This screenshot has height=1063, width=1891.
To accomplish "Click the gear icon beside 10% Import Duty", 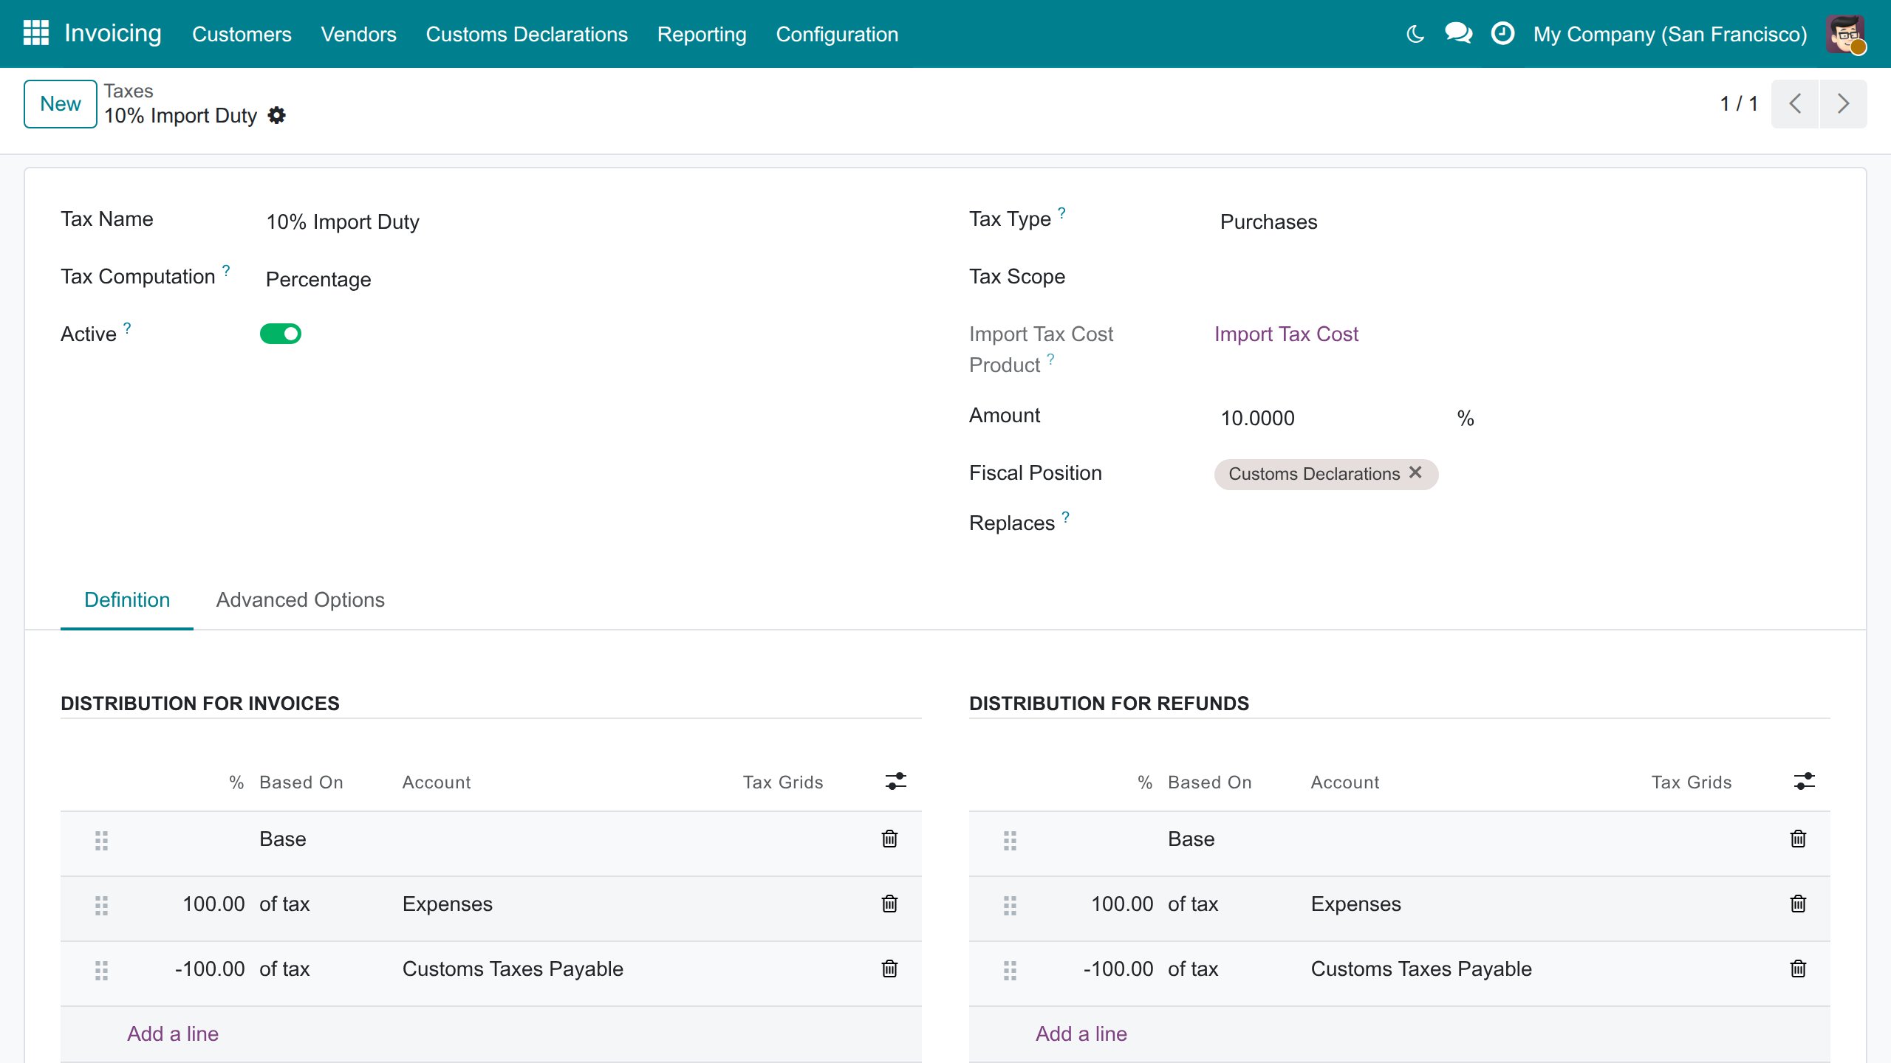I will pyautogui.click(x=276, y=115).
